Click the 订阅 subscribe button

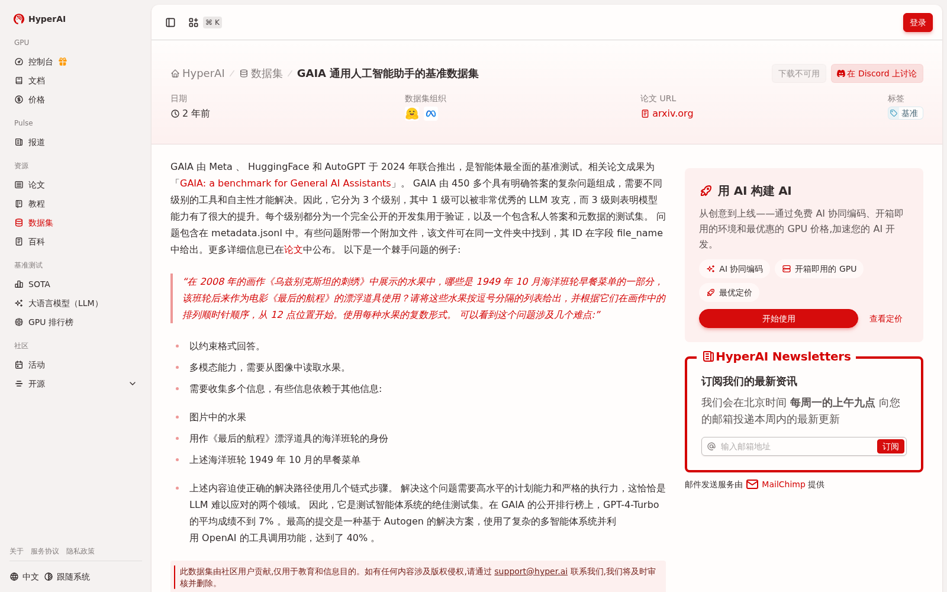(891, 446)
